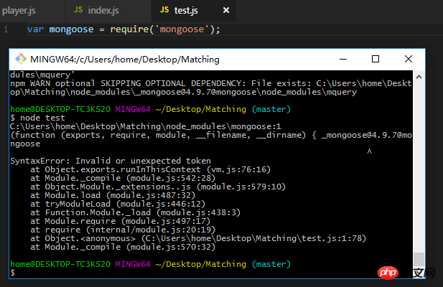Click the 'mongoose' string literal in code

(x=182, y=29)
